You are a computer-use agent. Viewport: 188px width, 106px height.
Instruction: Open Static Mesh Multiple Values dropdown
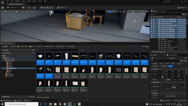click(177, 85)
